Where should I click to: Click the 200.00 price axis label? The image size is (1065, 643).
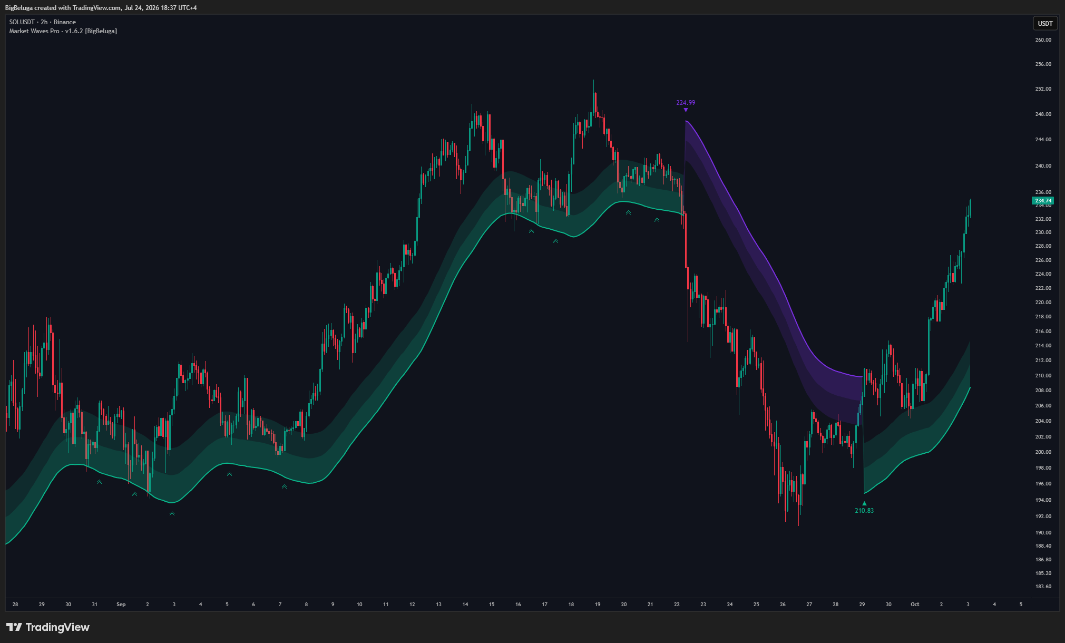pyautogui.click(x=1043, y=452)
